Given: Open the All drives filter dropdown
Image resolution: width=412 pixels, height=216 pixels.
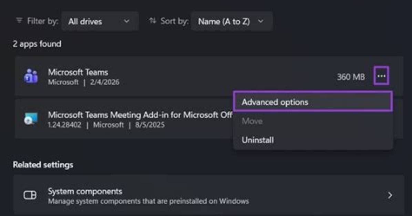Looking at the screenshot, I should [100, 21].
